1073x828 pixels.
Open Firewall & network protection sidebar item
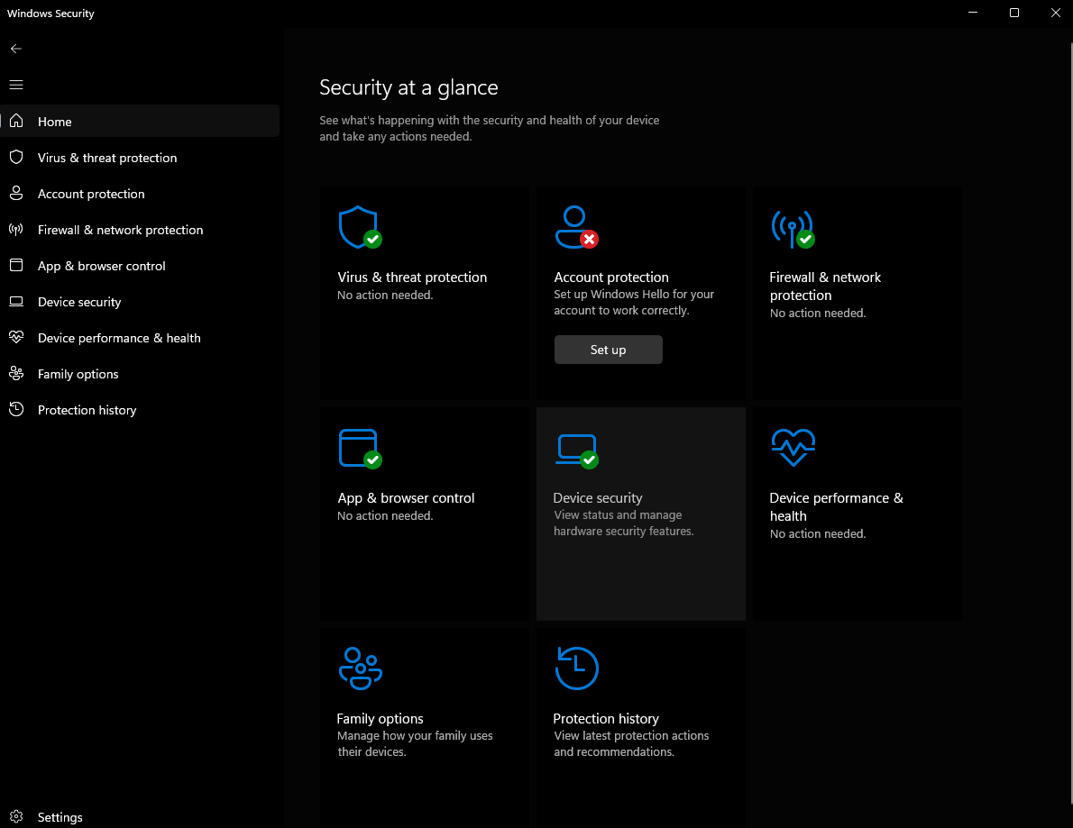[121, 230]
